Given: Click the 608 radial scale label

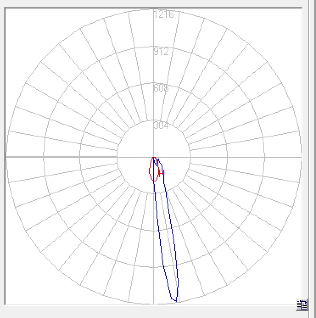Looking at the screenshot, I should (x=162, y=89).
